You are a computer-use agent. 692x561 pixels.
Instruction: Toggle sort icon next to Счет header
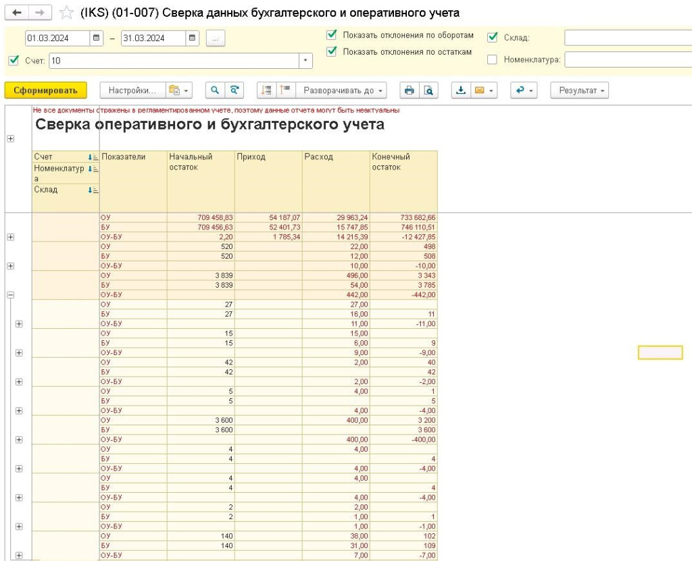(93, 157)
